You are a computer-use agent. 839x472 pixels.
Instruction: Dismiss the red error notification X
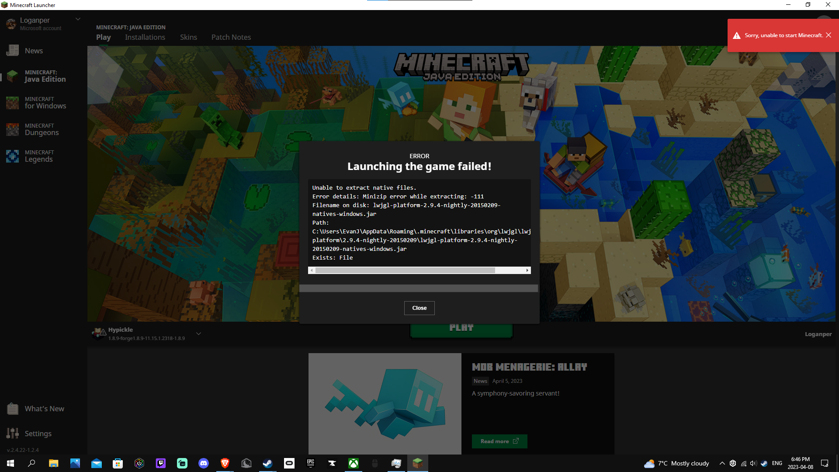[829, 35]
